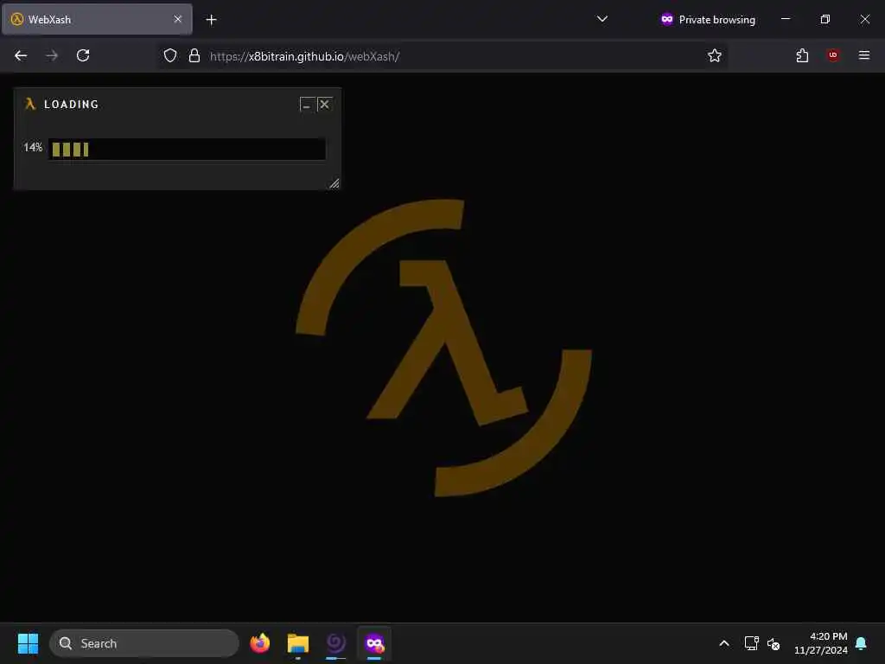
Task: Select the WebXash tab
Action: click(97, 19)
